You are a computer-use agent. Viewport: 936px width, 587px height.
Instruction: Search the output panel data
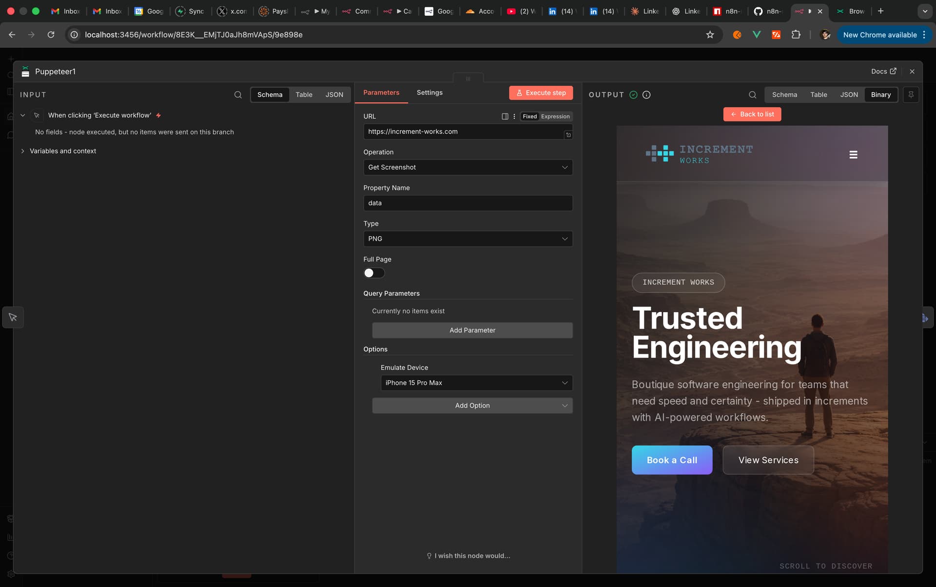coord(753,95)
